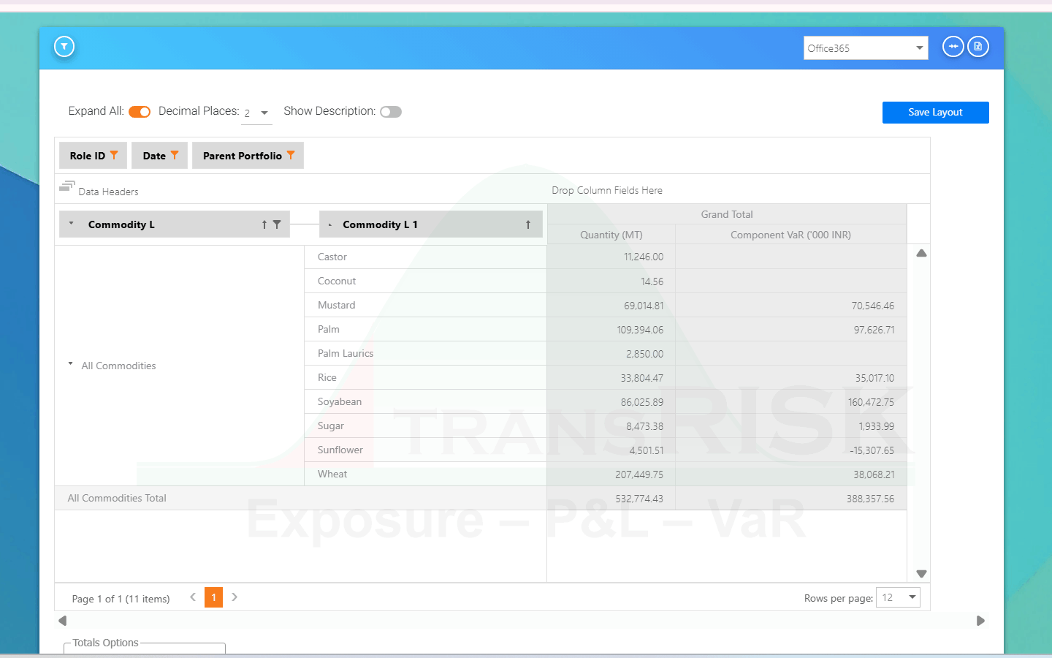1052x658 pixels.
Task: Open the Decimal Places dropdown
Action: click(256, 113)
